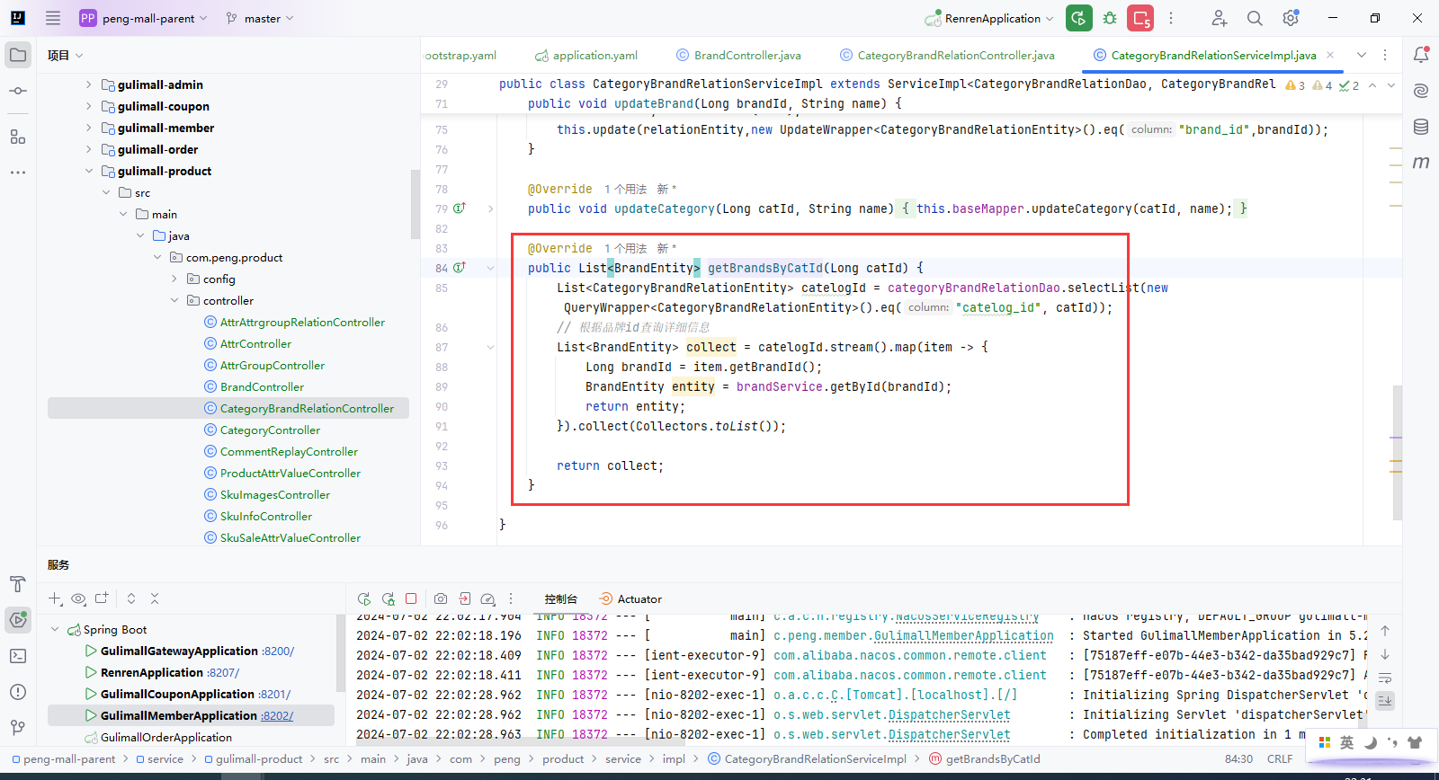This screenshot has width=1439, height=780.
Task: Open the Database tool window
Action: tap(1421, 127)
